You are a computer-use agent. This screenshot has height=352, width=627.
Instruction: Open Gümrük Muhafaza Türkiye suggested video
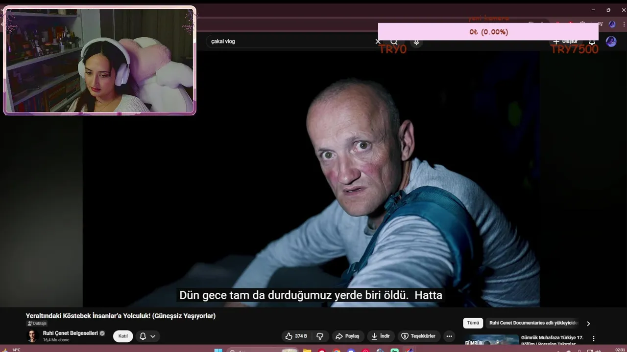pos(552,341)
